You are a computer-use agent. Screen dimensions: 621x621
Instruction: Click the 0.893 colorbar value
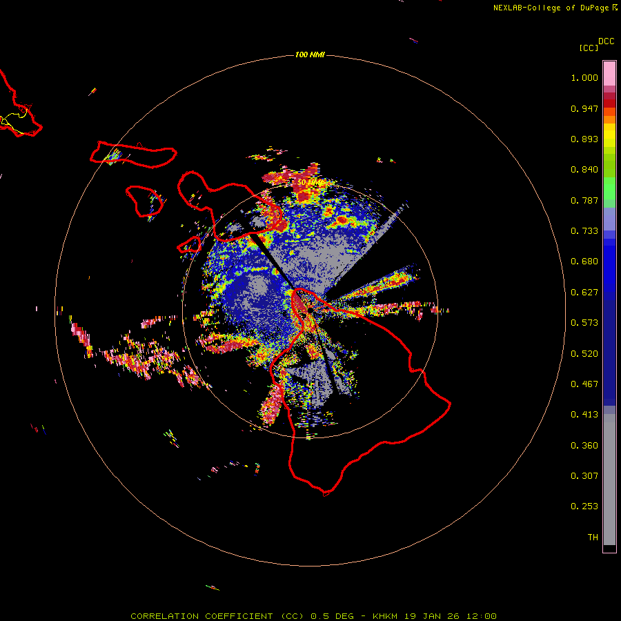point(584,139)
